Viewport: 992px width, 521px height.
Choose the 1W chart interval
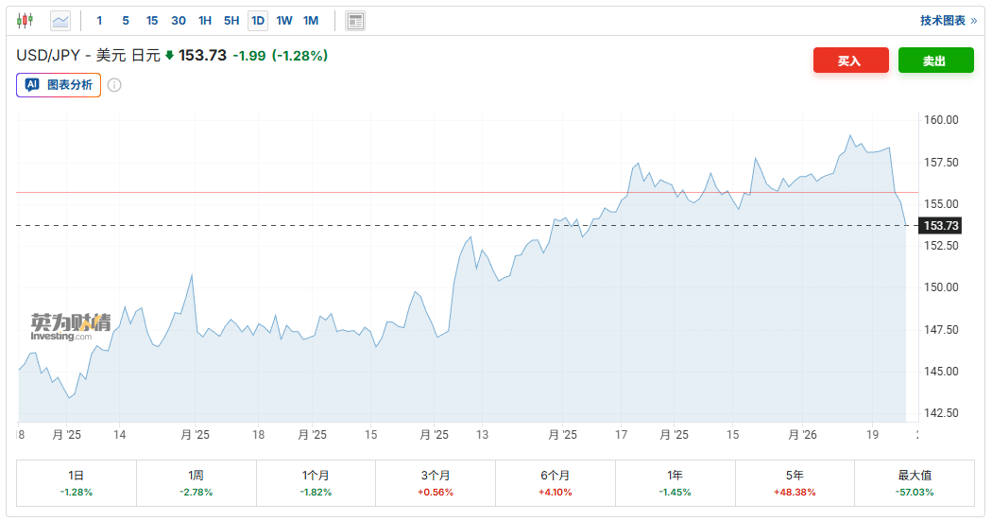[284, 20]
